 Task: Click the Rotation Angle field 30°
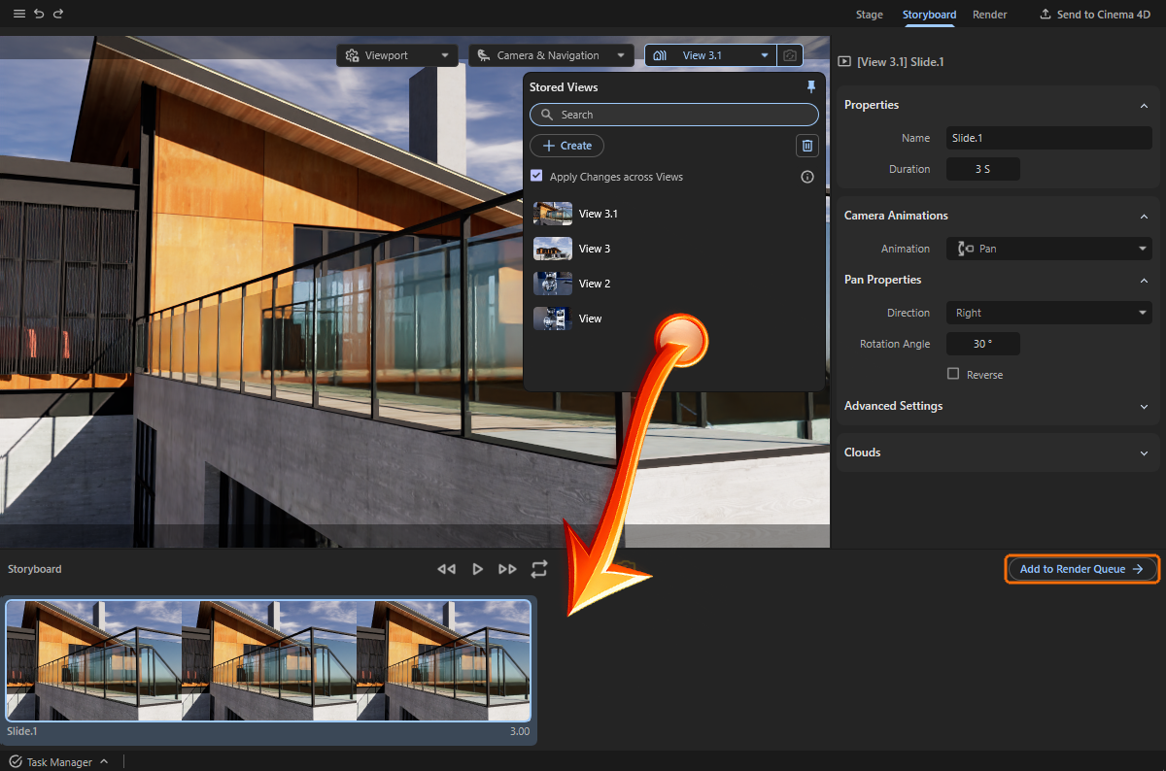982,344
